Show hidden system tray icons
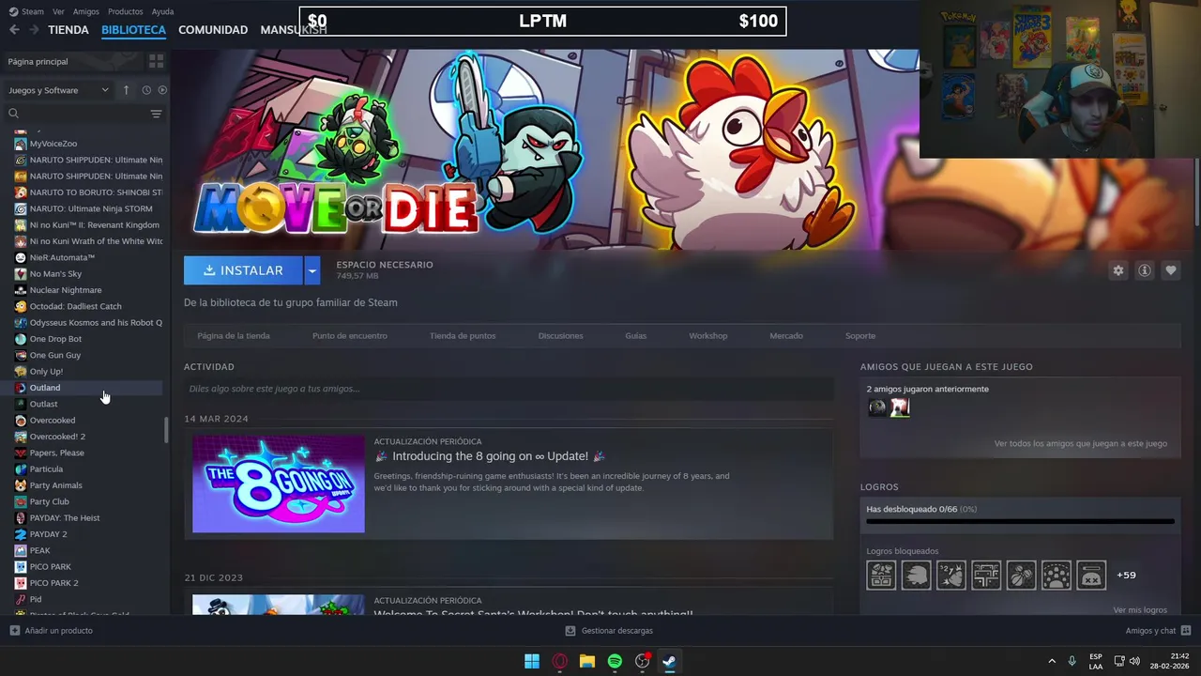This screenshot has height=676, width=1201. [x=1052, y=661]
